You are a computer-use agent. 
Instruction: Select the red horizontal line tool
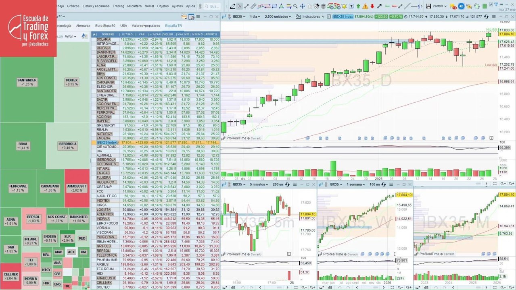tap(394, 6)
